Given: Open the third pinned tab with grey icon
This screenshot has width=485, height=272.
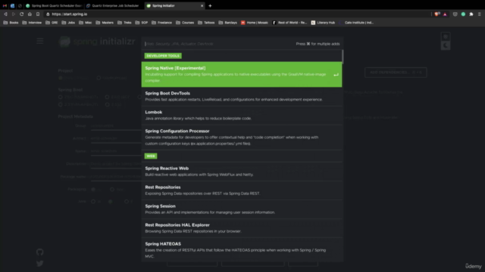Looking at the screenshot, I should [x=20, y=6].
